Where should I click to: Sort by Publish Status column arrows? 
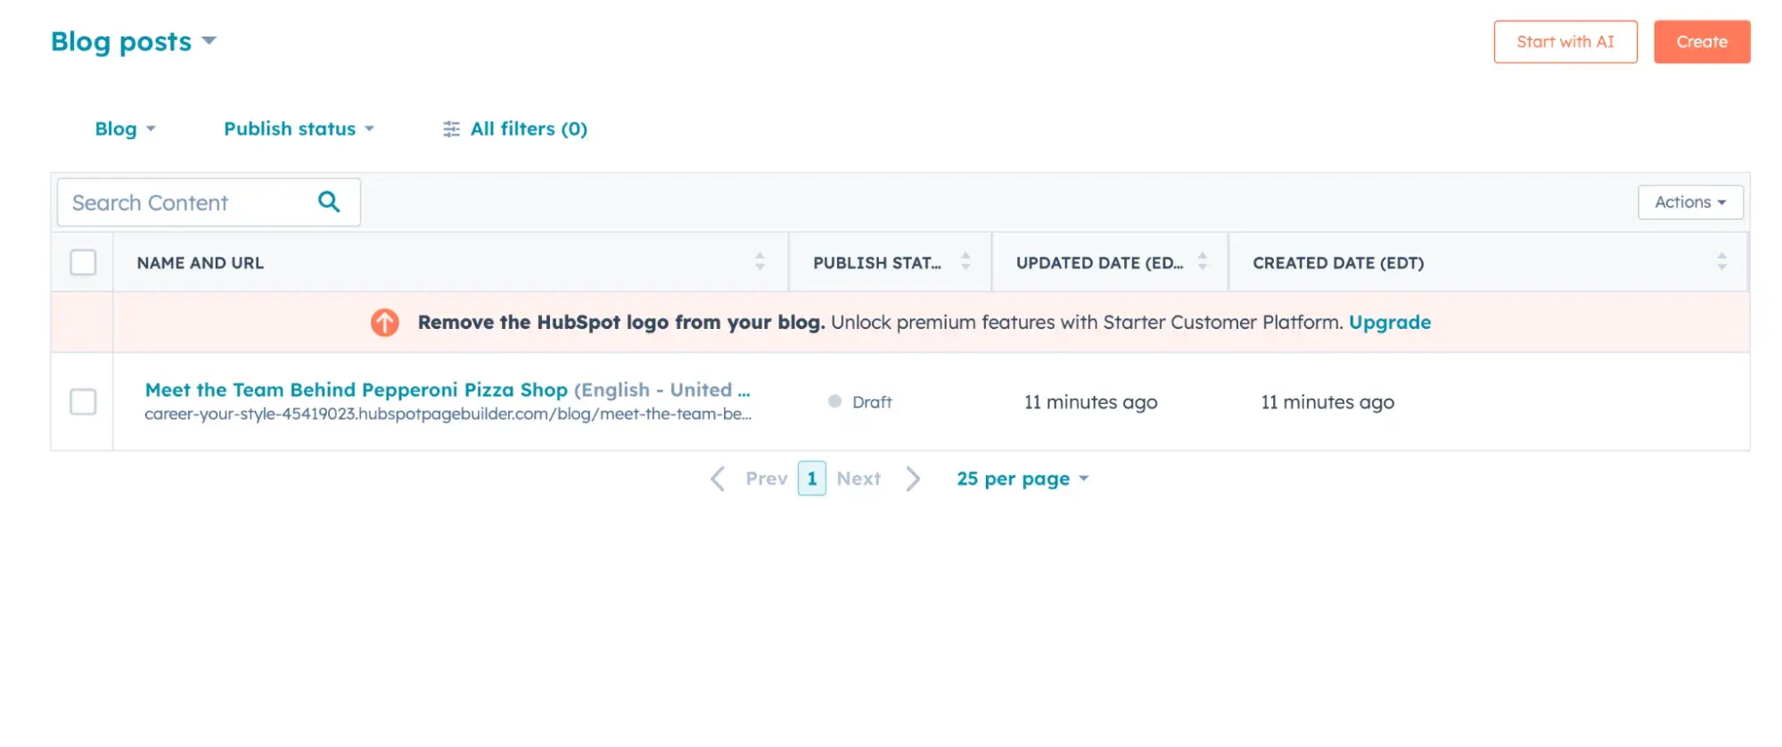pos(965,261)
